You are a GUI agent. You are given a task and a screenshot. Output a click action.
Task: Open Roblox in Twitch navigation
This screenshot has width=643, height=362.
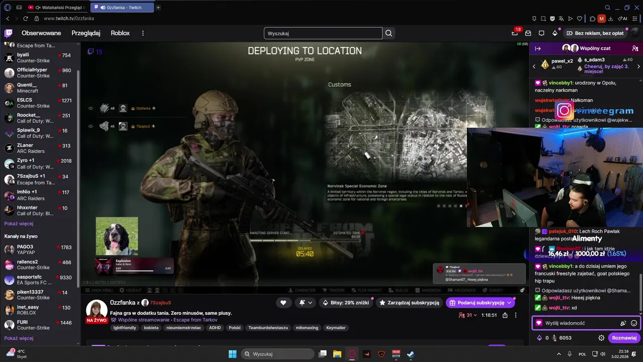[120, 33]
